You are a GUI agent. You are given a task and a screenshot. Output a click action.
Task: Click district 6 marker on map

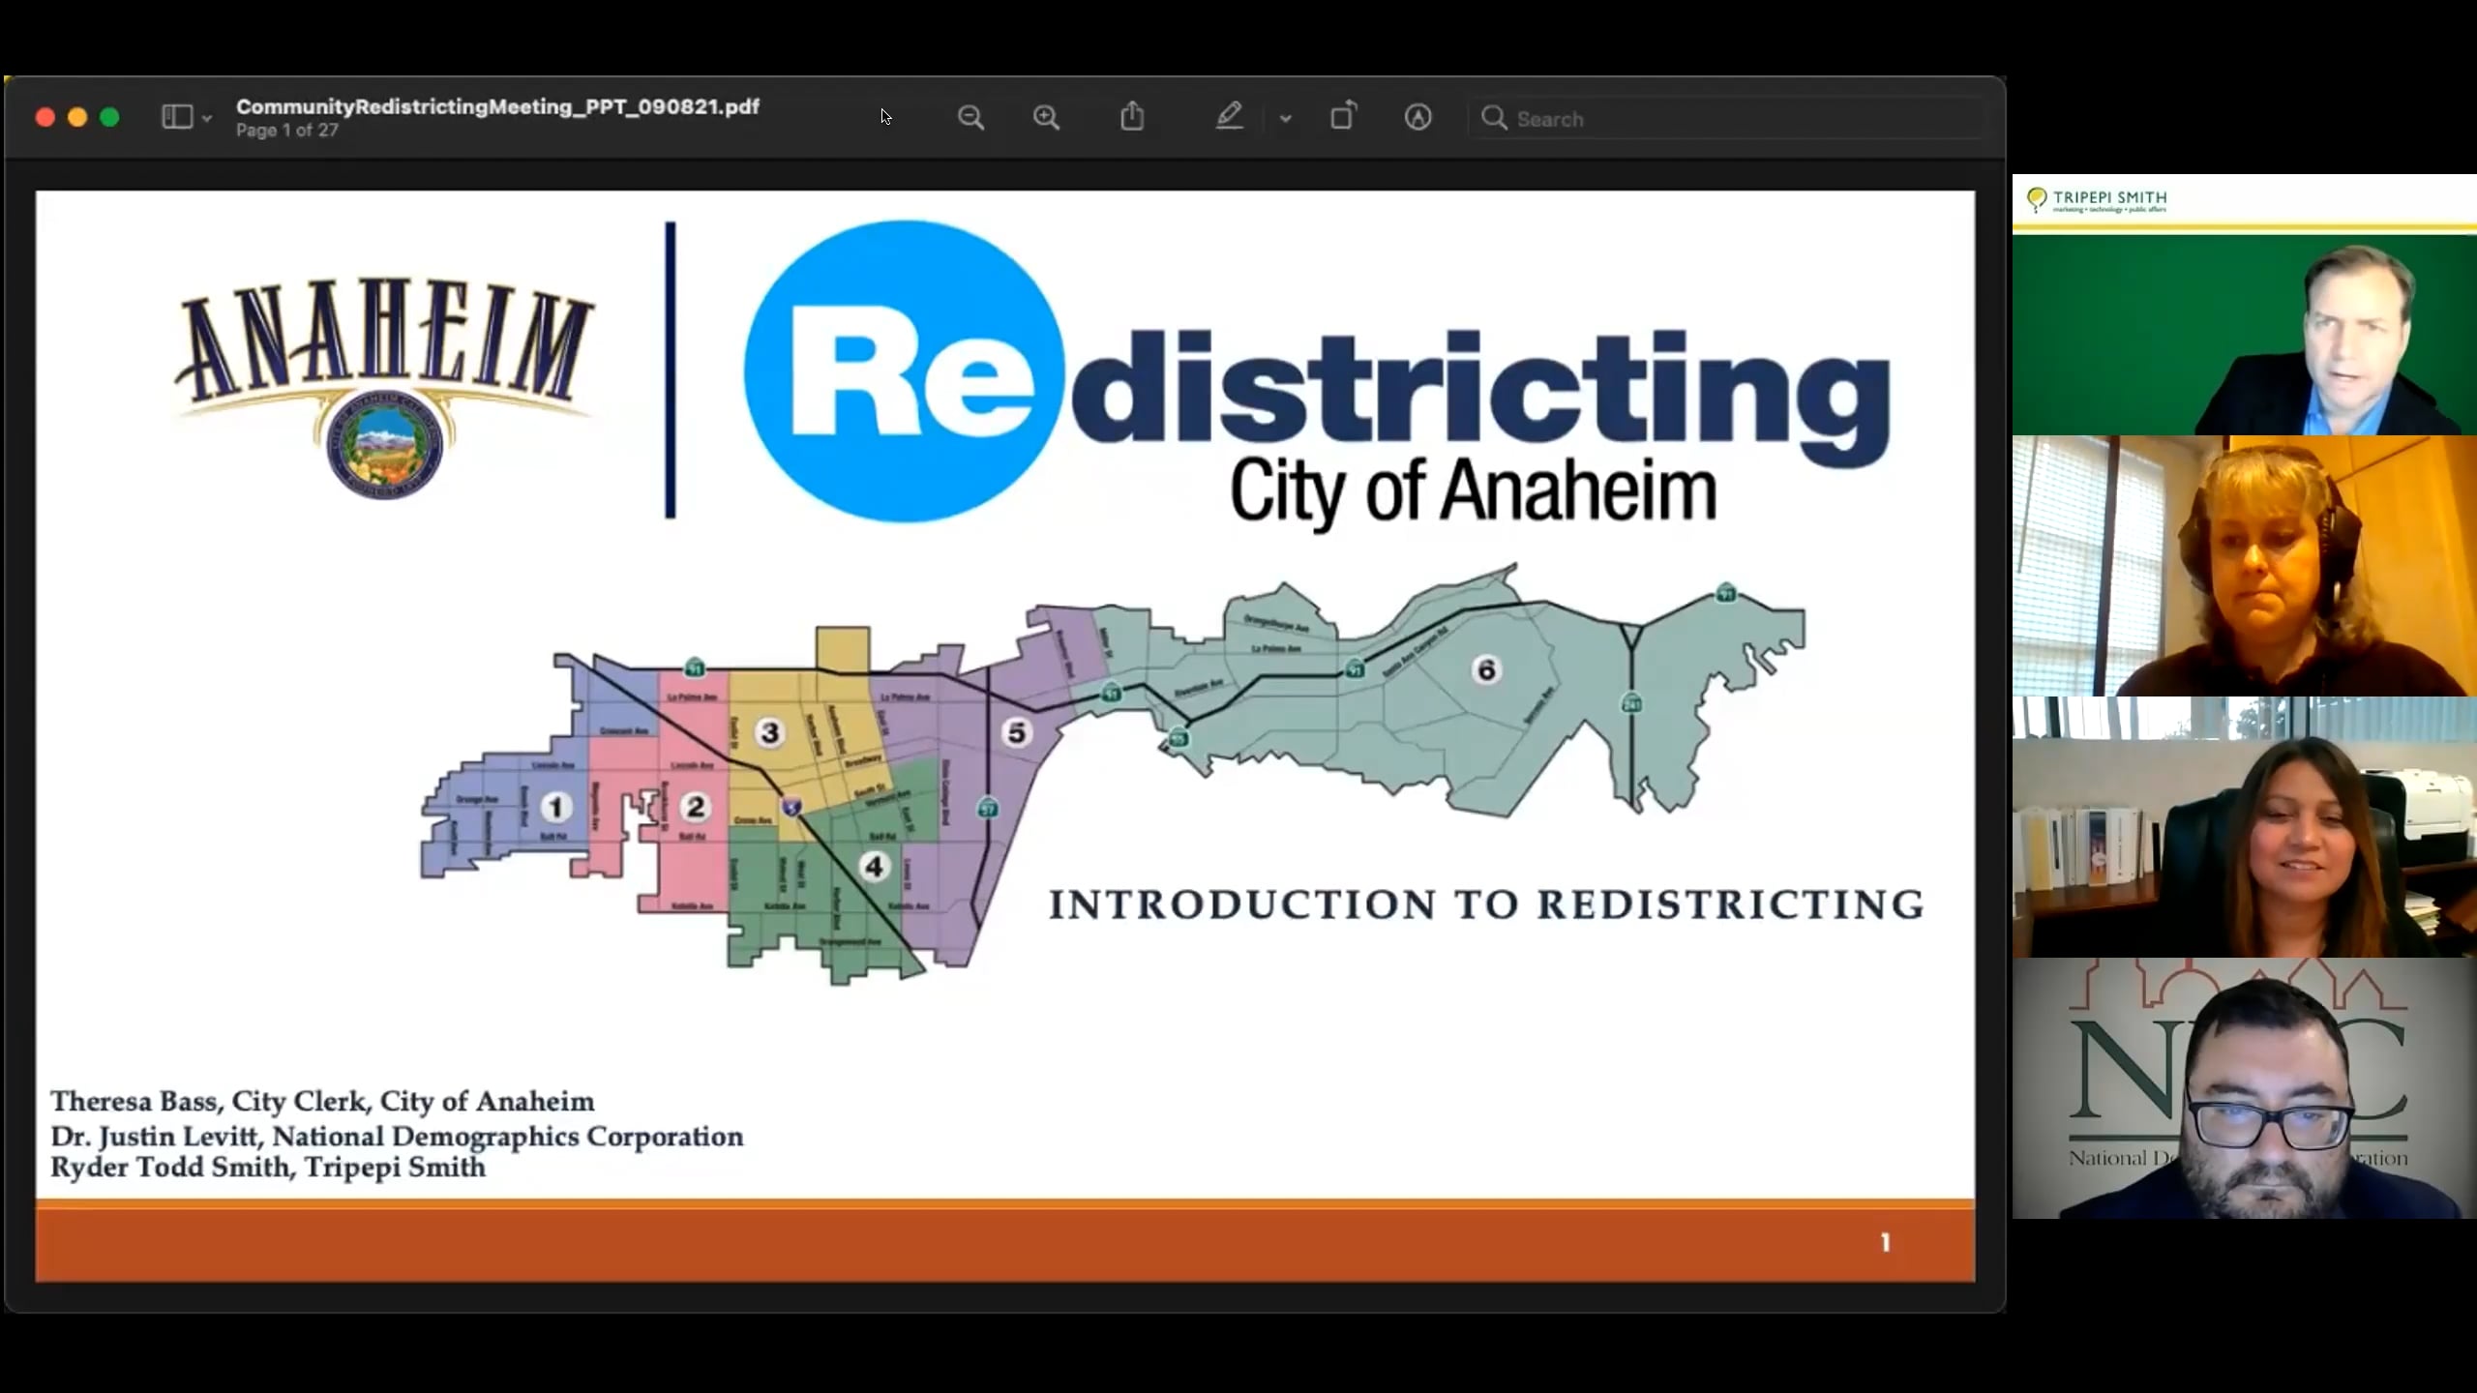pyautogui.click(x=1486, y=669)
